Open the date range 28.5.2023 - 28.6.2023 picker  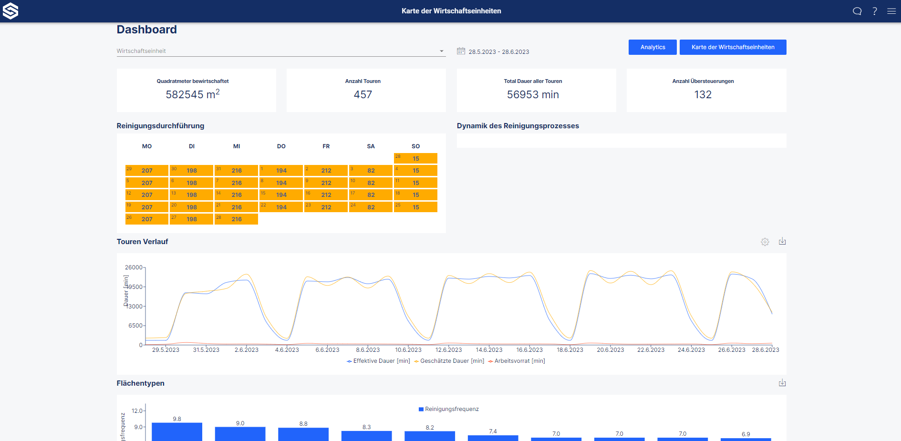click(x=498, y=51)
